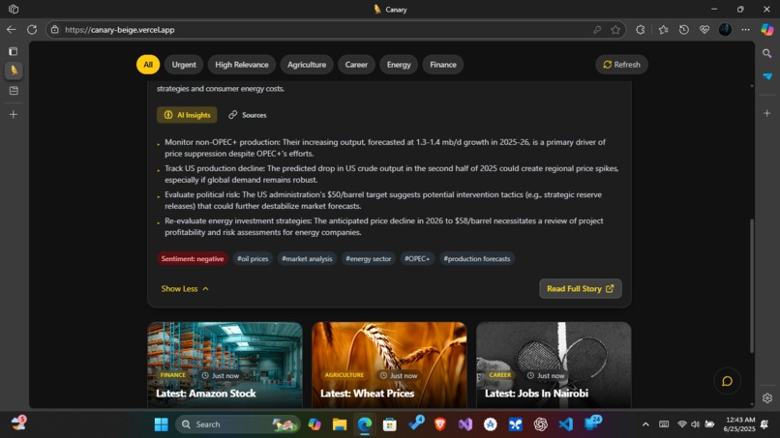This screenshot has height=438, width=780.
Task: Open Visual Studio Code from the taskbar
Action: (x=565, y=424)
